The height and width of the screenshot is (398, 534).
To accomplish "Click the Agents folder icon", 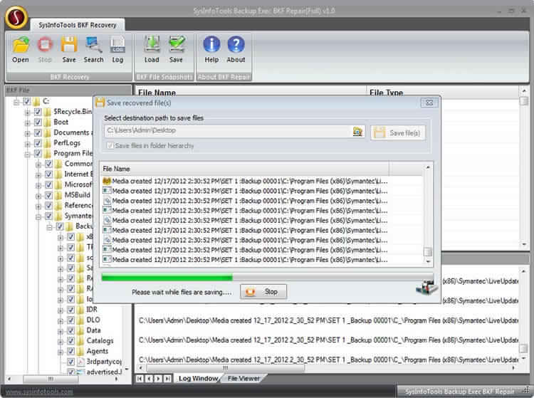I will (x=80, y=351).
